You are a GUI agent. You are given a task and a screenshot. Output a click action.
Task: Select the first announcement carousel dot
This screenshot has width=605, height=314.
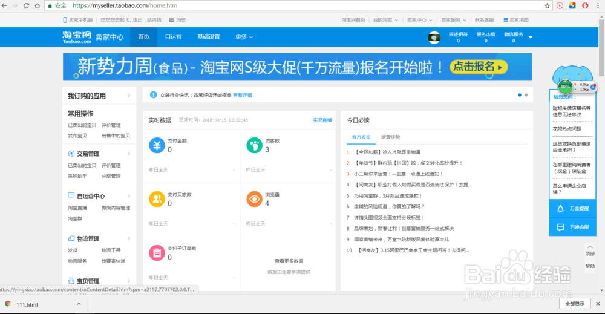(x=520, y=95)
